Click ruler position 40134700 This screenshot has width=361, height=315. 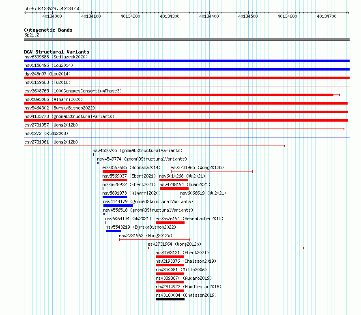327,16
